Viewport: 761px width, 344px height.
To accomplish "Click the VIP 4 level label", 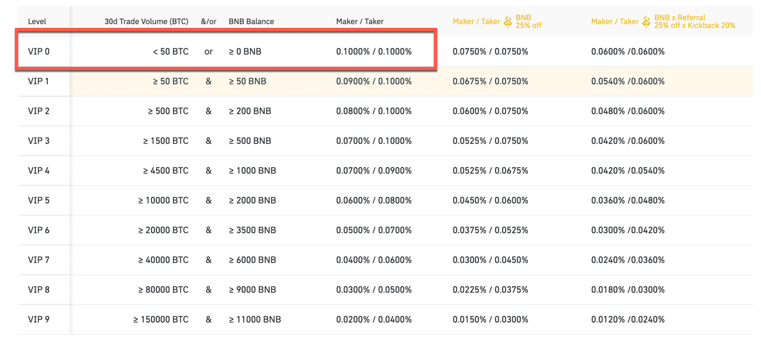I will tap(39, 170).
